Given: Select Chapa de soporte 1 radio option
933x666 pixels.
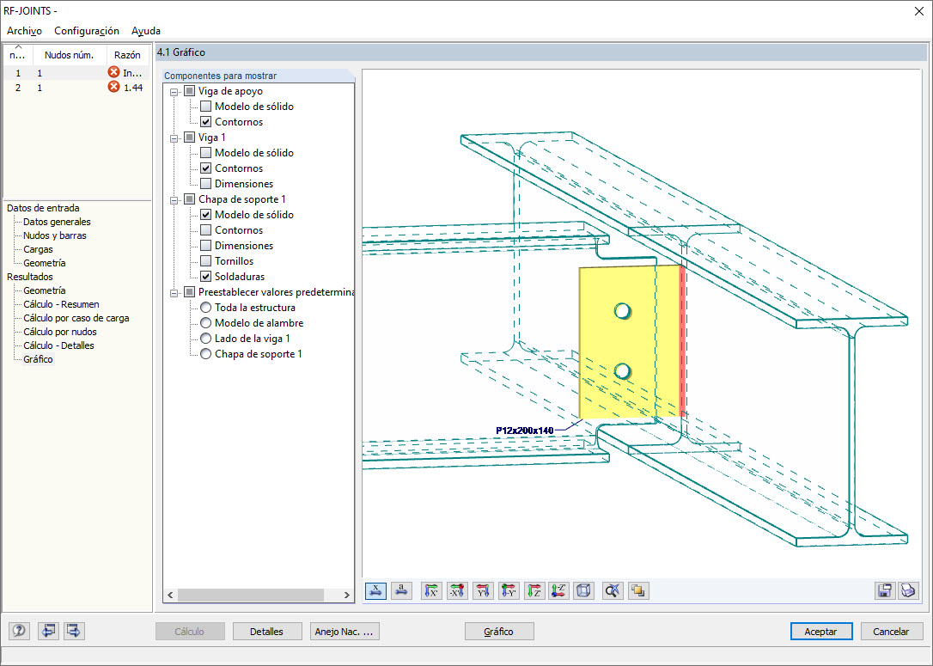Looking at the screenshot, I should point(205,354).
